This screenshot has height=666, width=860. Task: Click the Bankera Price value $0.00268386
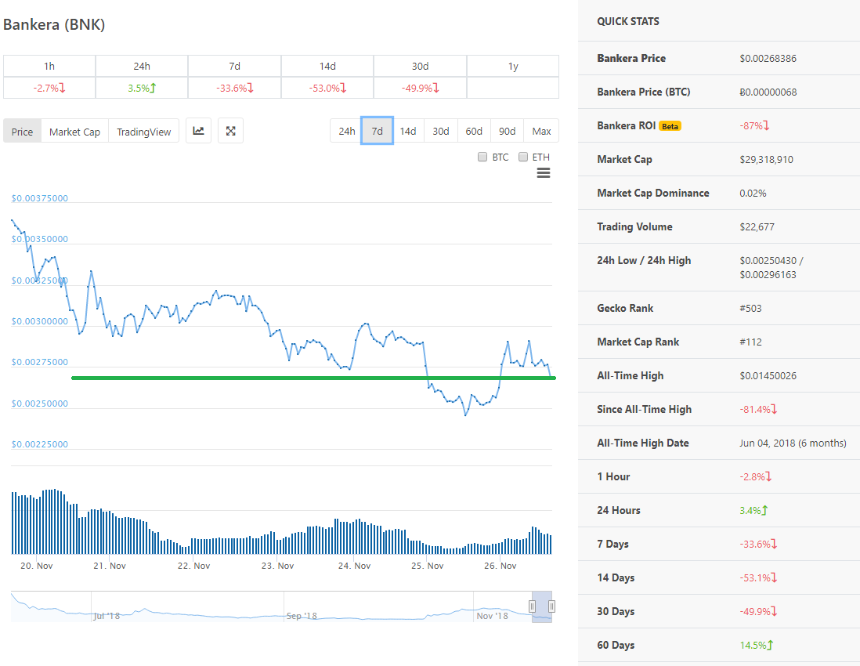pos(768,58)
